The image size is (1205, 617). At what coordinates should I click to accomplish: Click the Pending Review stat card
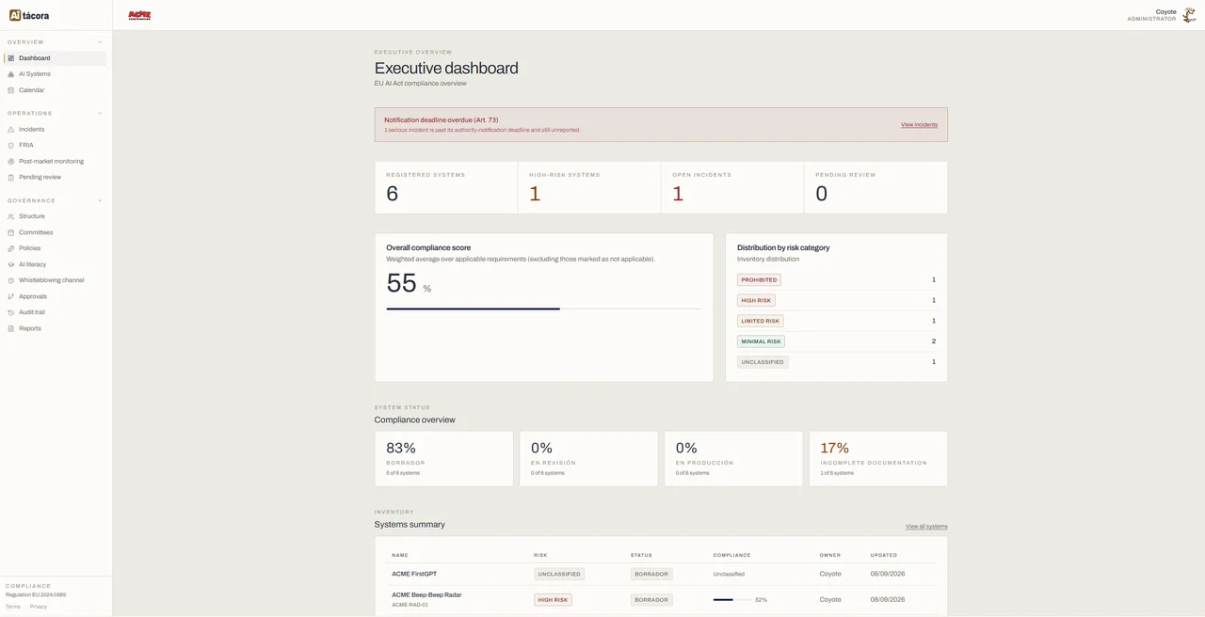click(x=876, y=187)
